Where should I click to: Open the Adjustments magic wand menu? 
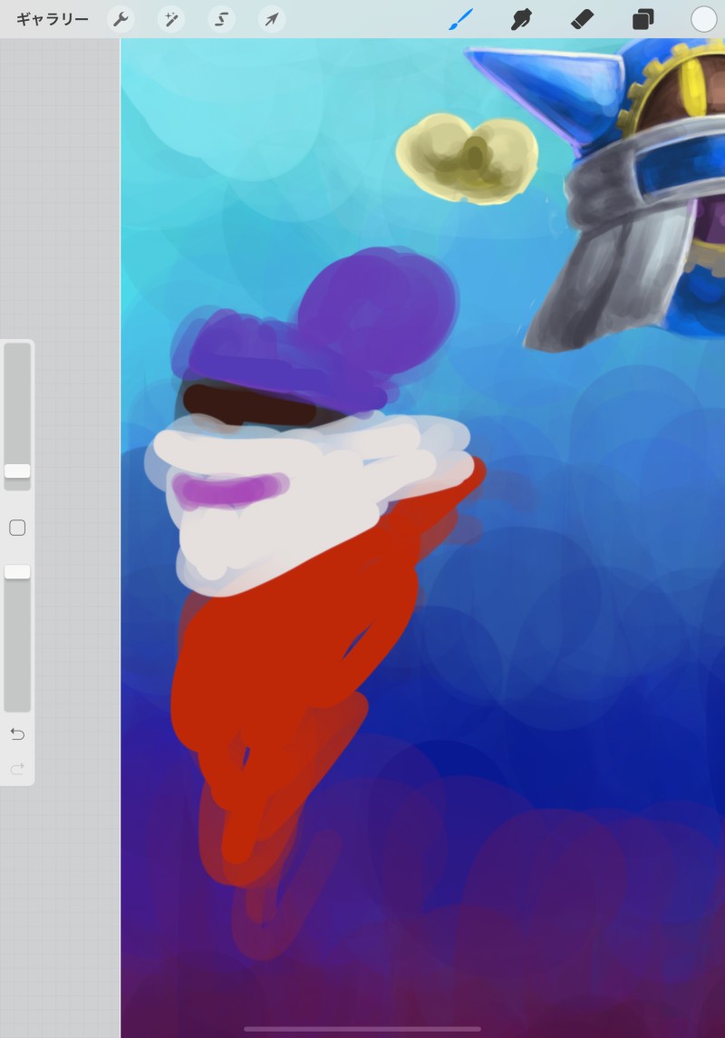(170, 19)
